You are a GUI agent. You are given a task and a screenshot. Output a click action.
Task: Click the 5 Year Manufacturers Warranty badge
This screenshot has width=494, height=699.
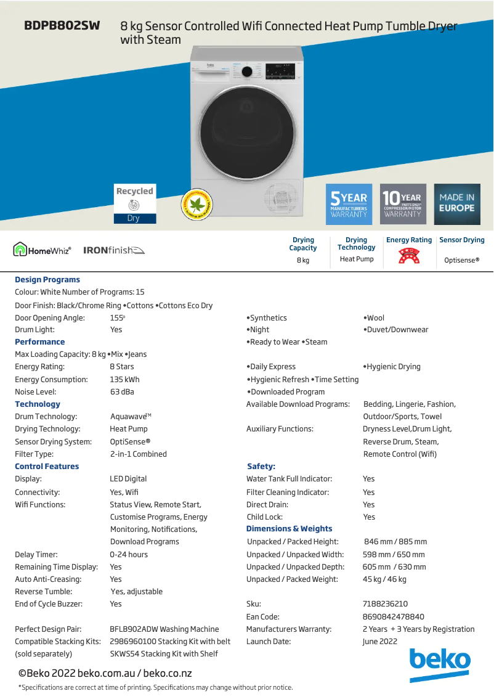pos(349,204)
